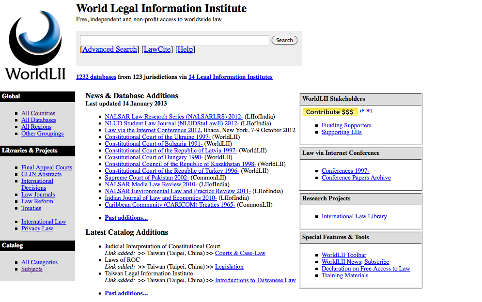This screenshot has height=302, width=482.
Task: Open All Databases in Global sidebar
Action: point(39,120)
